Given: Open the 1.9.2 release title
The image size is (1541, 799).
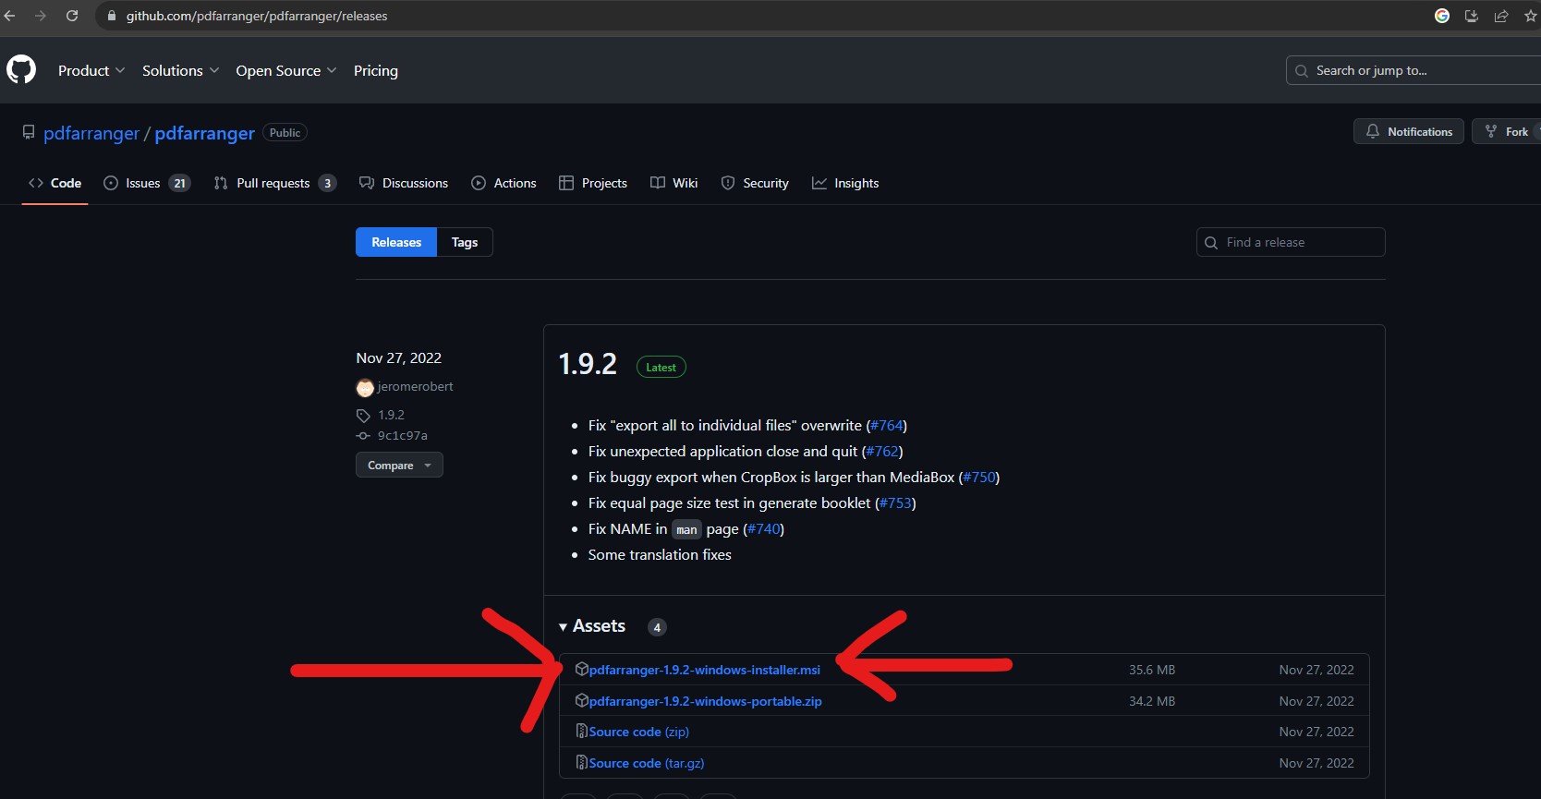Looking at the screenshot, I should [588, 364].
